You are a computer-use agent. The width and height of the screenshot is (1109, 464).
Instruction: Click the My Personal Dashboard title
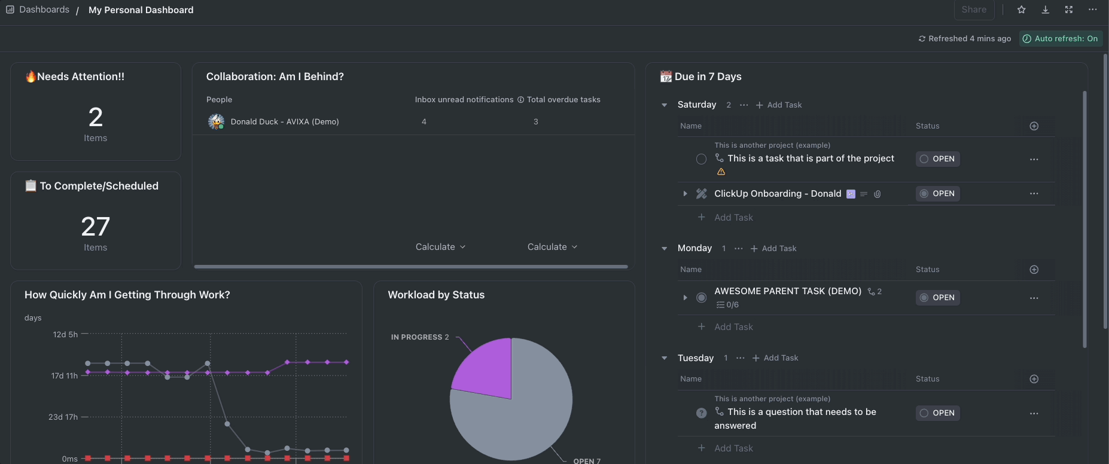tap(141, 10)
